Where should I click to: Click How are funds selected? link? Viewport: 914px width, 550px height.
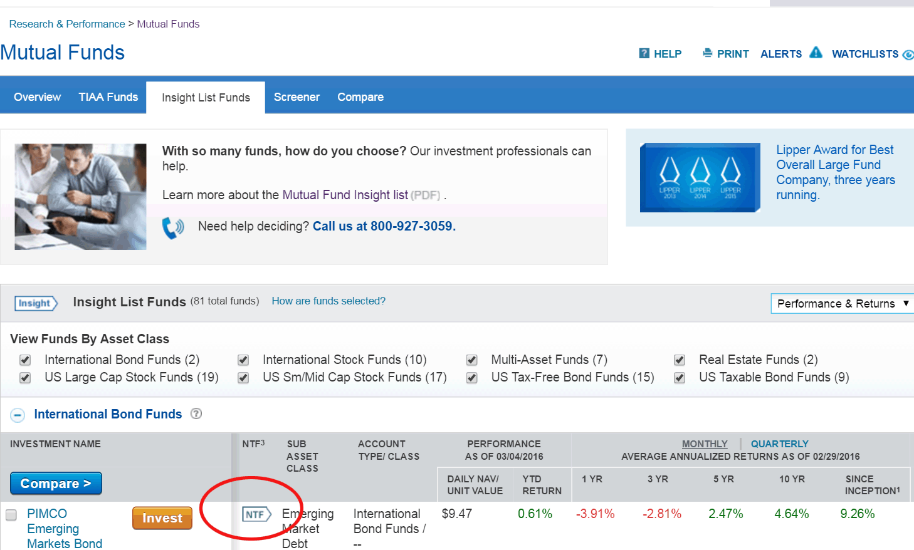pyautogui.click(x=328, y=301)
